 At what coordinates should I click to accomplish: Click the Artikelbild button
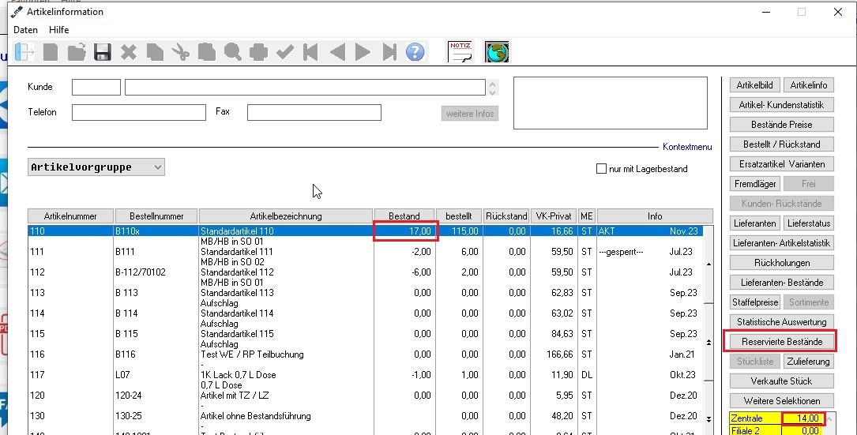coord(755,85)
